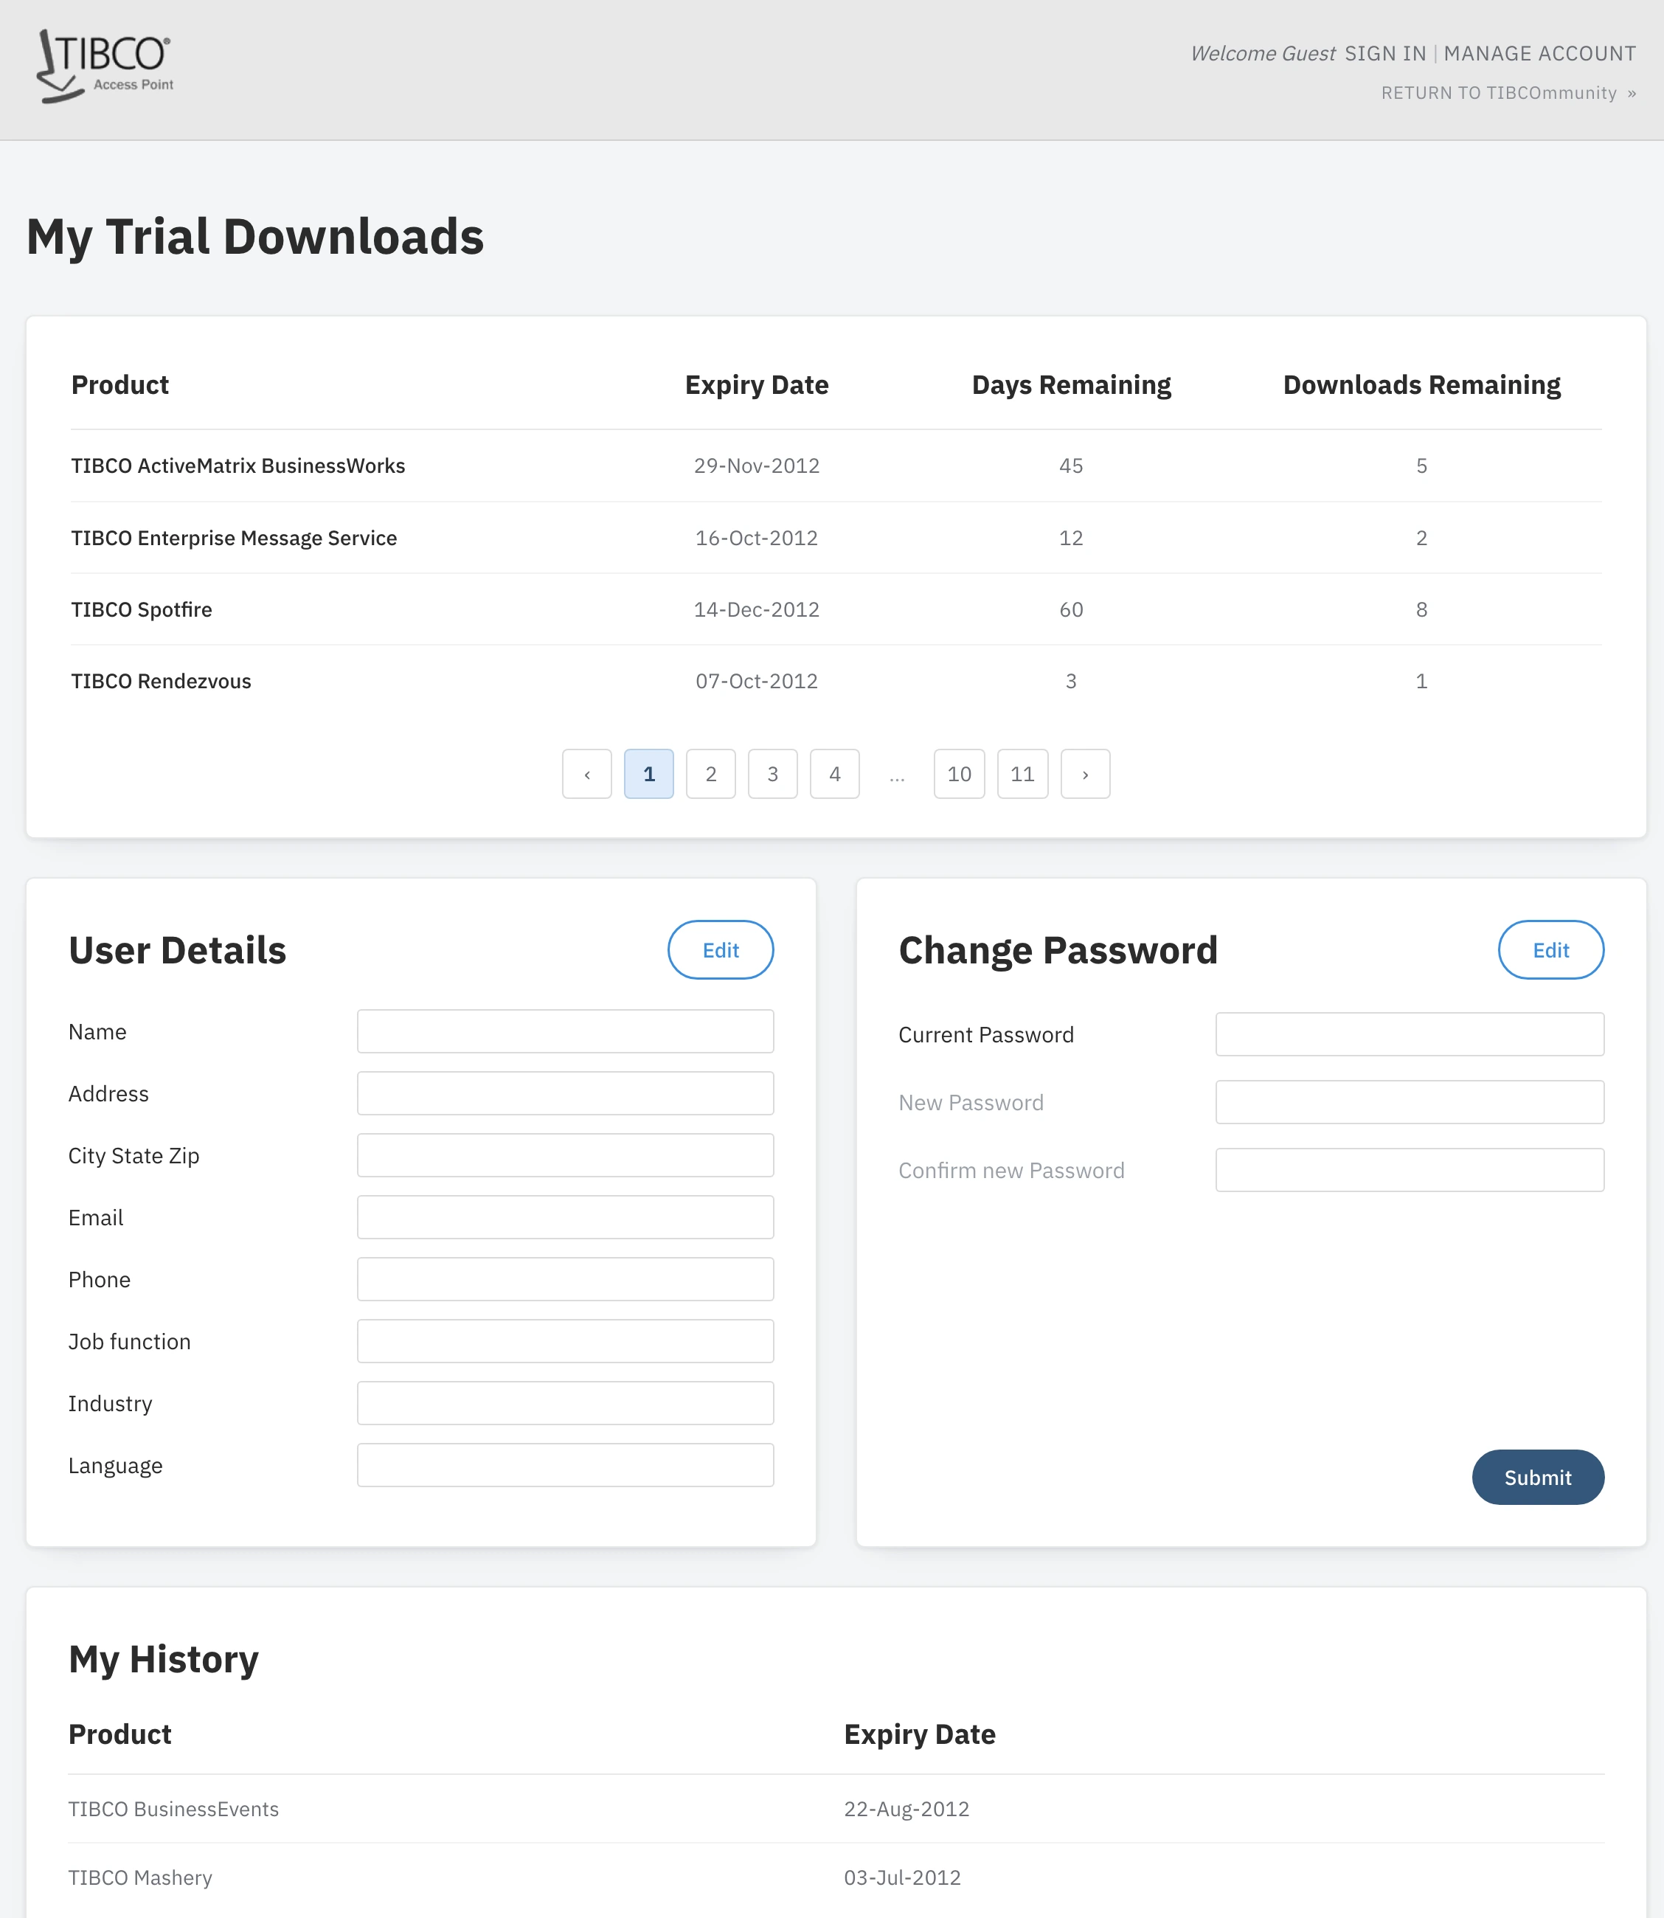Select page 1 in pagination
1664x1918 pixels.
pos(649,774)
